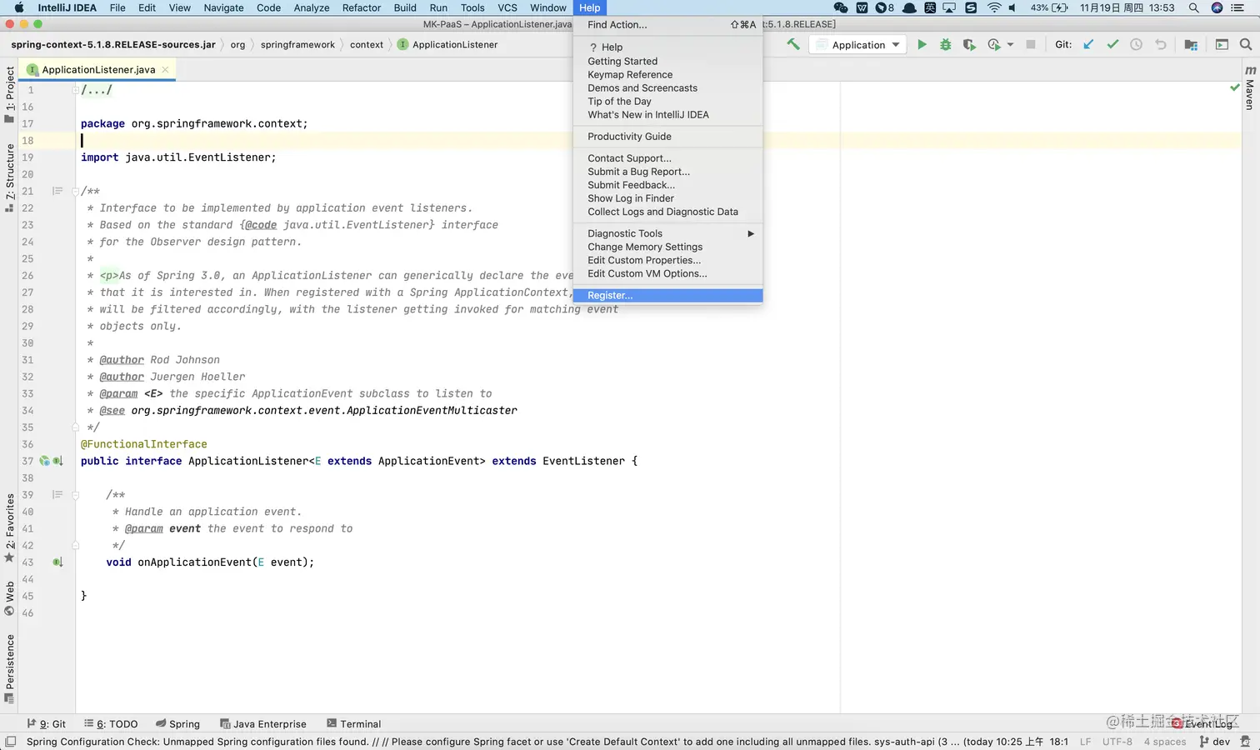Image resolution: width=1260 pixels, height=750 pixels.
Task: Expand the Diagnostic Tools submenu
Action: (625, 233)
